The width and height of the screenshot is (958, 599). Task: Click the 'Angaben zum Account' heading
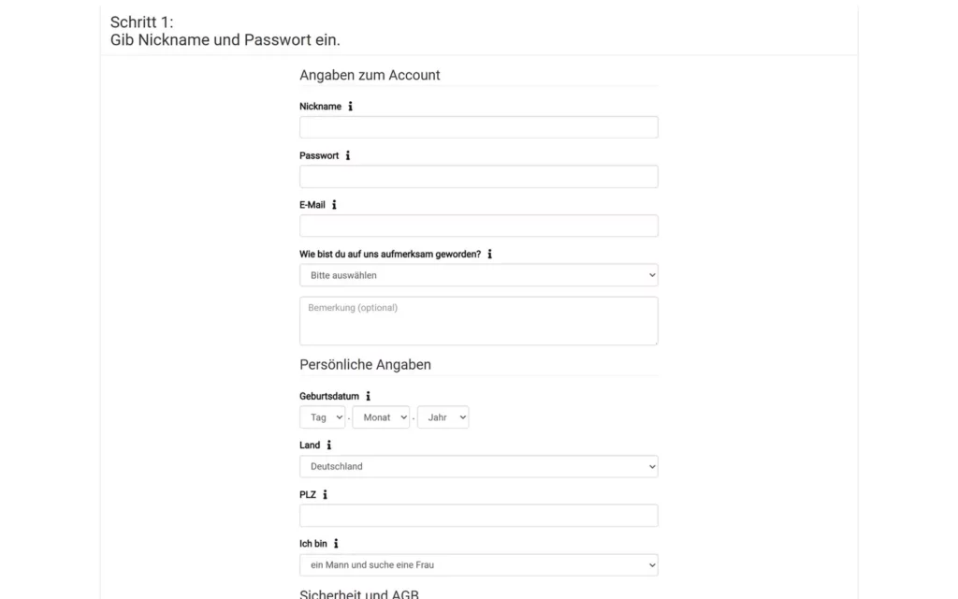pos(370,75)
